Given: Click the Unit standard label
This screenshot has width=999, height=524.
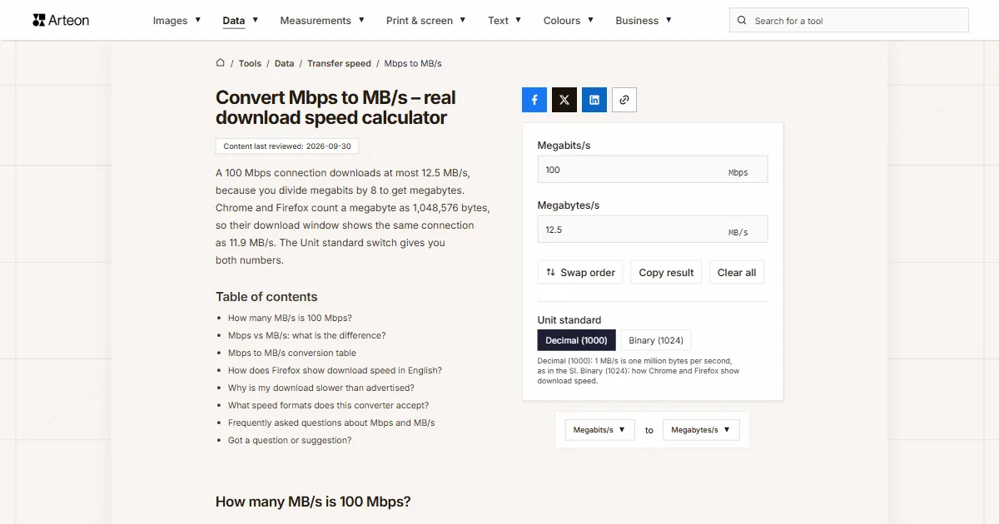Looking at the screenshot, I should pyautogui.click(x=569, y=320).
